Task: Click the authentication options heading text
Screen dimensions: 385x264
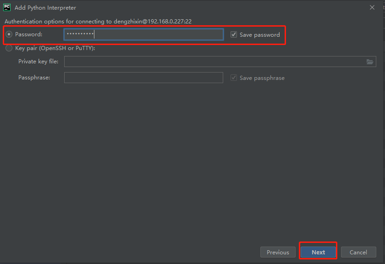Action: (98, 21)
